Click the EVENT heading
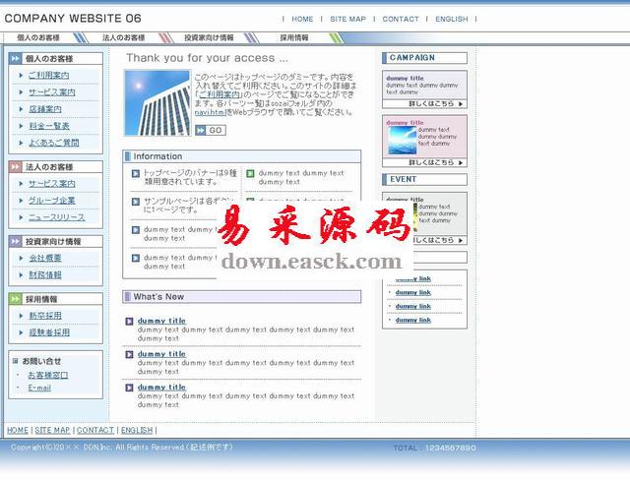 [424, 179]
